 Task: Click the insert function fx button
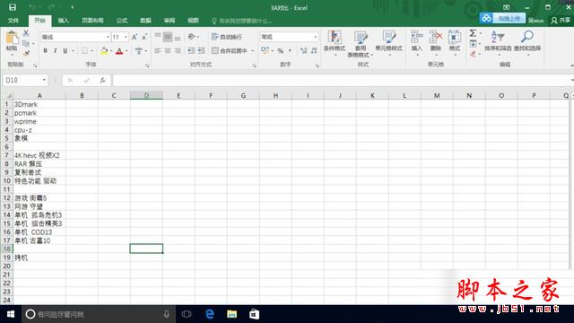tap(102, 80)
